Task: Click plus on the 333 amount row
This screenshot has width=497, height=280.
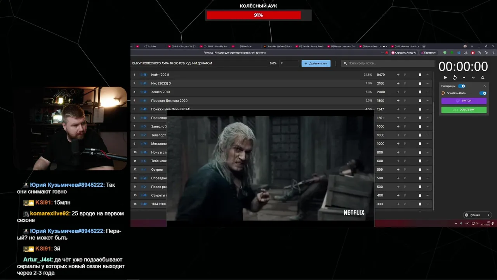Action: coord(398,204)
